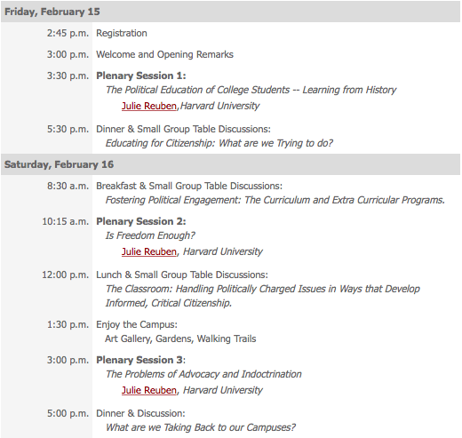This screenshot has height=438, width=462.
Task: Click the Political Education of College Students title
Action: pos(251,90)
